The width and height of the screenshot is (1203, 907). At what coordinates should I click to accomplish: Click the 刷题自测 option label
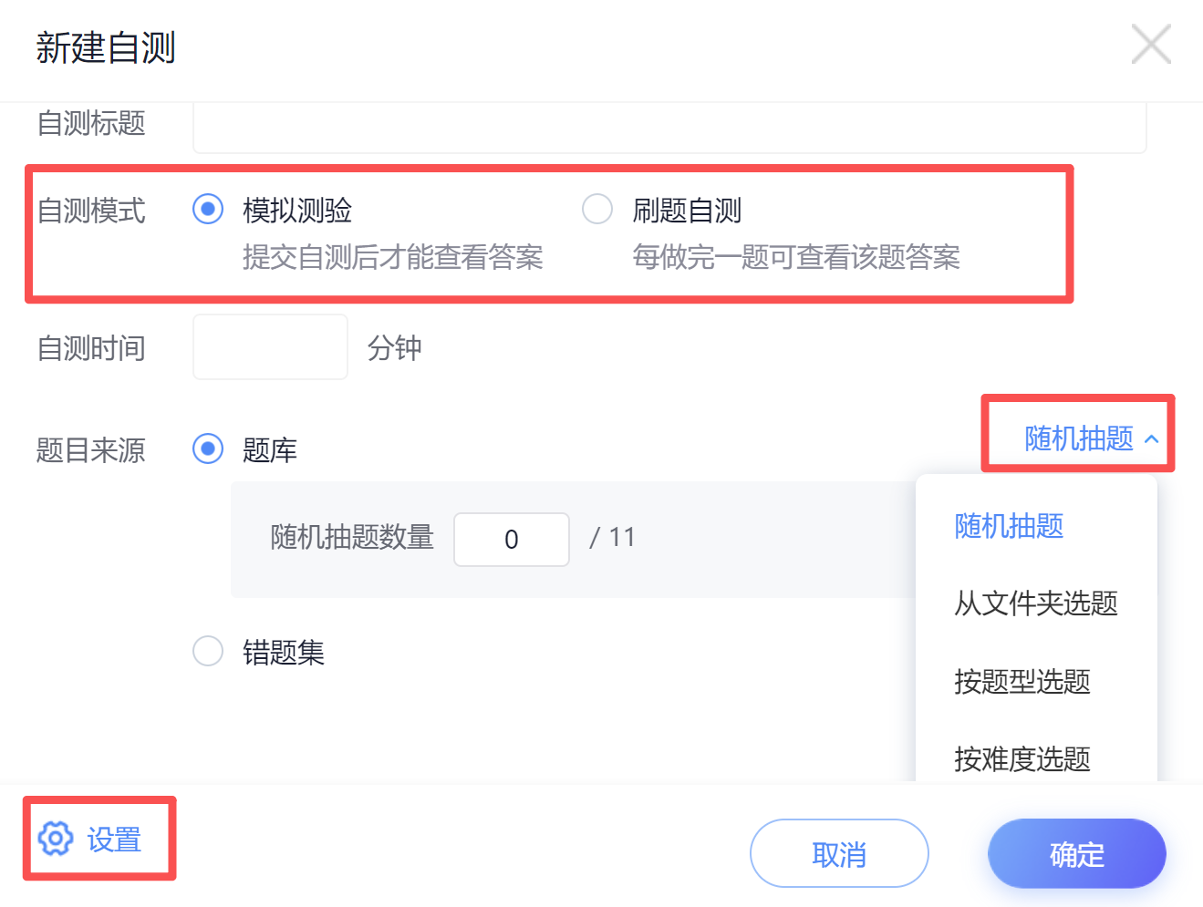(x=687, y=211)
